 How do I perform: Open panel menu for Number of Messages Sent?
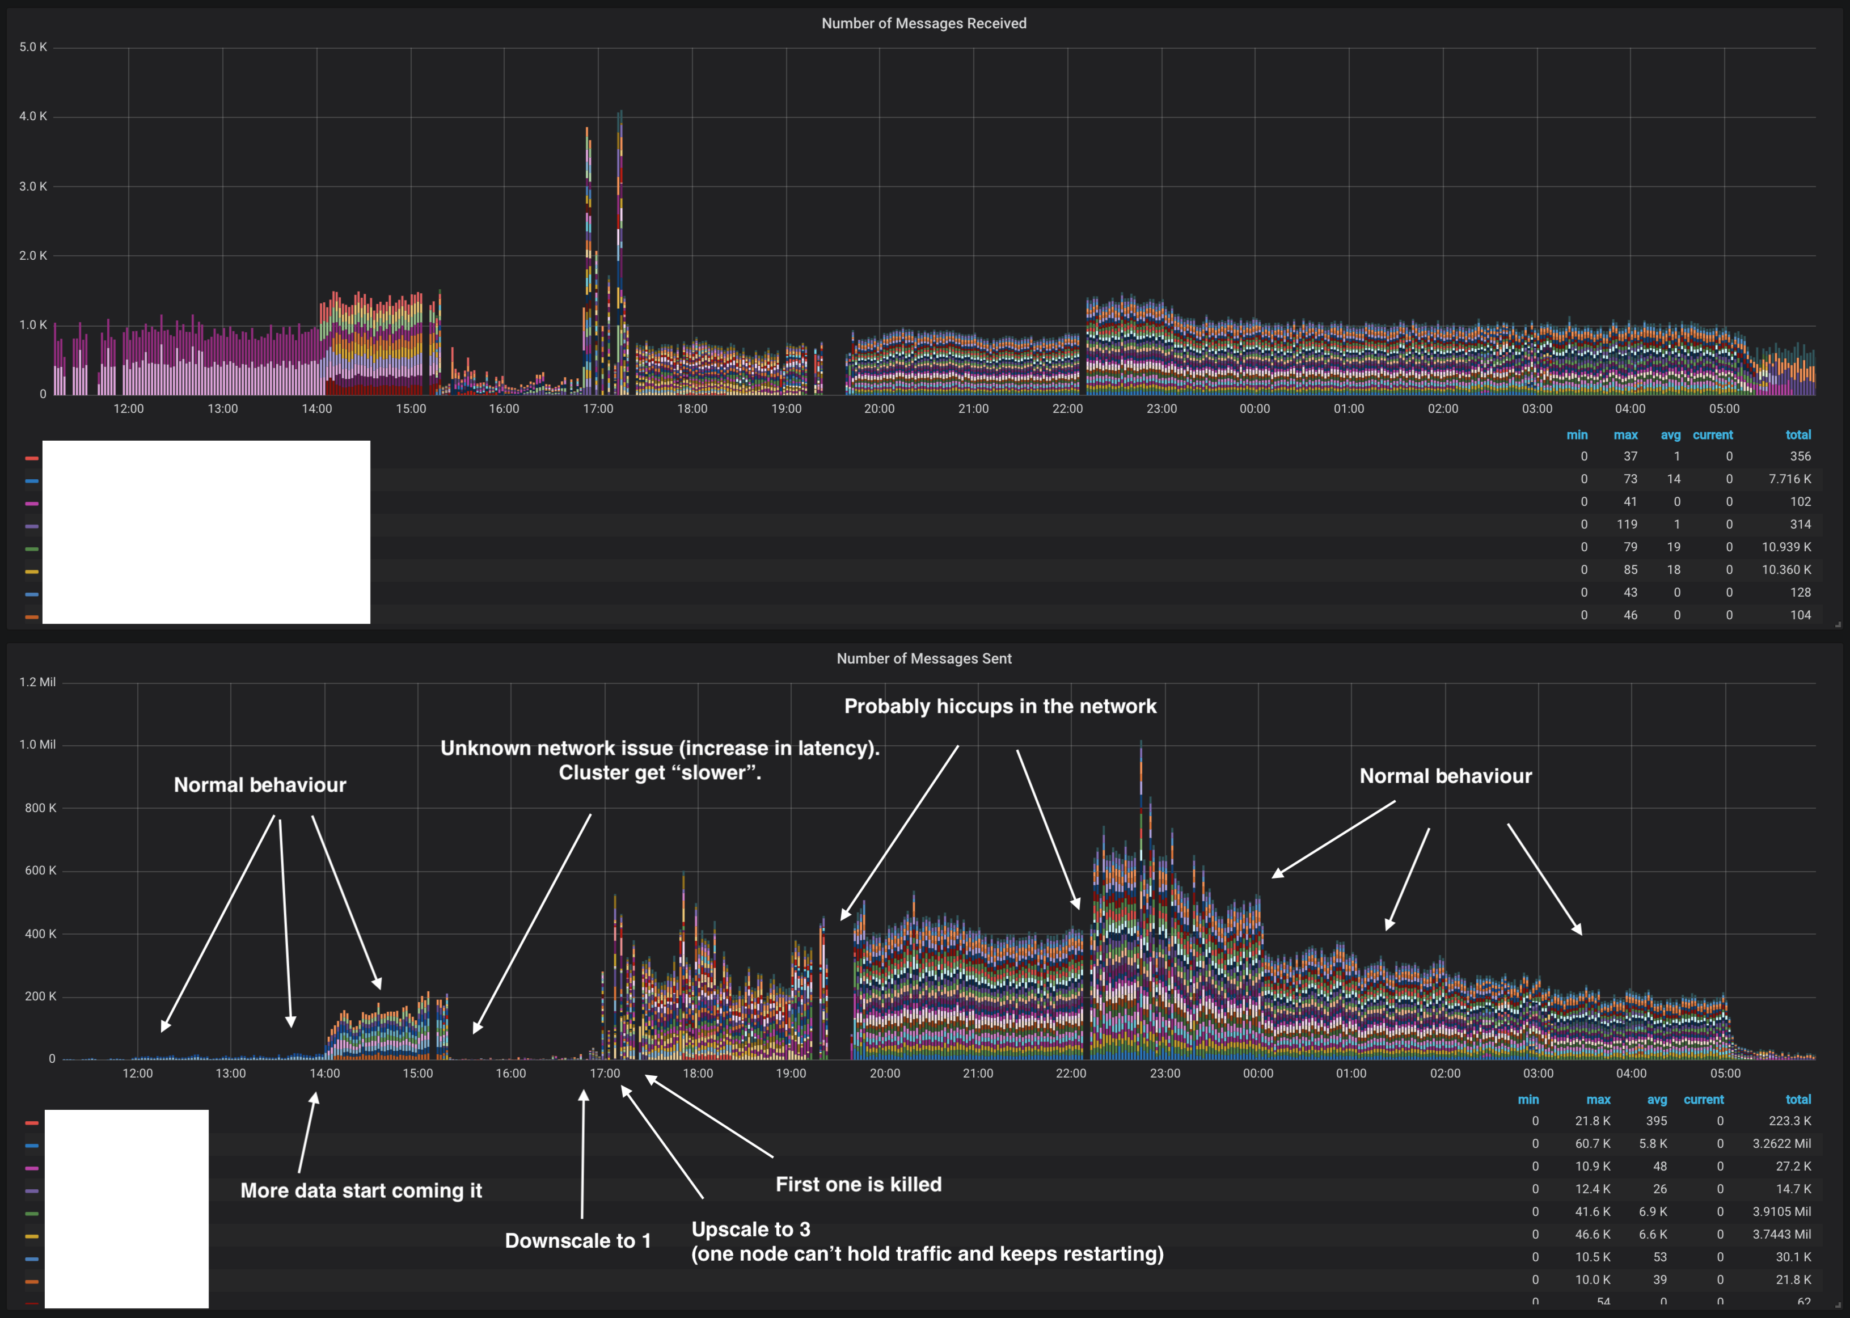[924, 659]
